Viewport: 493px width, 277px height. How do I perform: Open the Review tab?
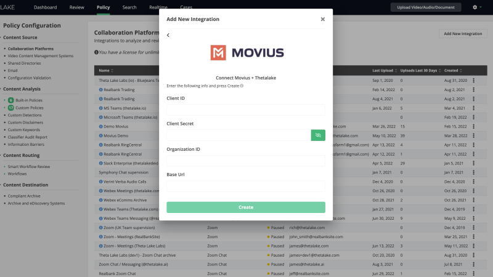(76, 7)
